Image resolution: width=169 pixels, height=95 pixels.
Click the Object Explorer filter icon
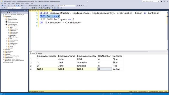13,13
